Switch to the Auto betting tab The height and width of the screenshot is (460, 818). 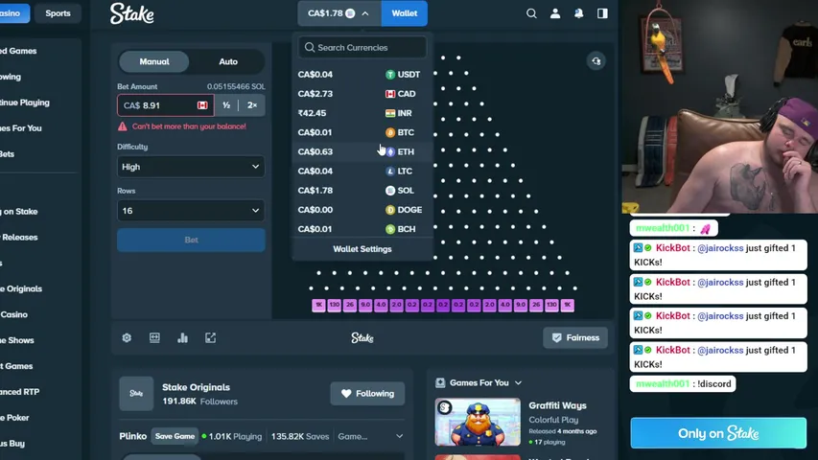coord(228,61)
